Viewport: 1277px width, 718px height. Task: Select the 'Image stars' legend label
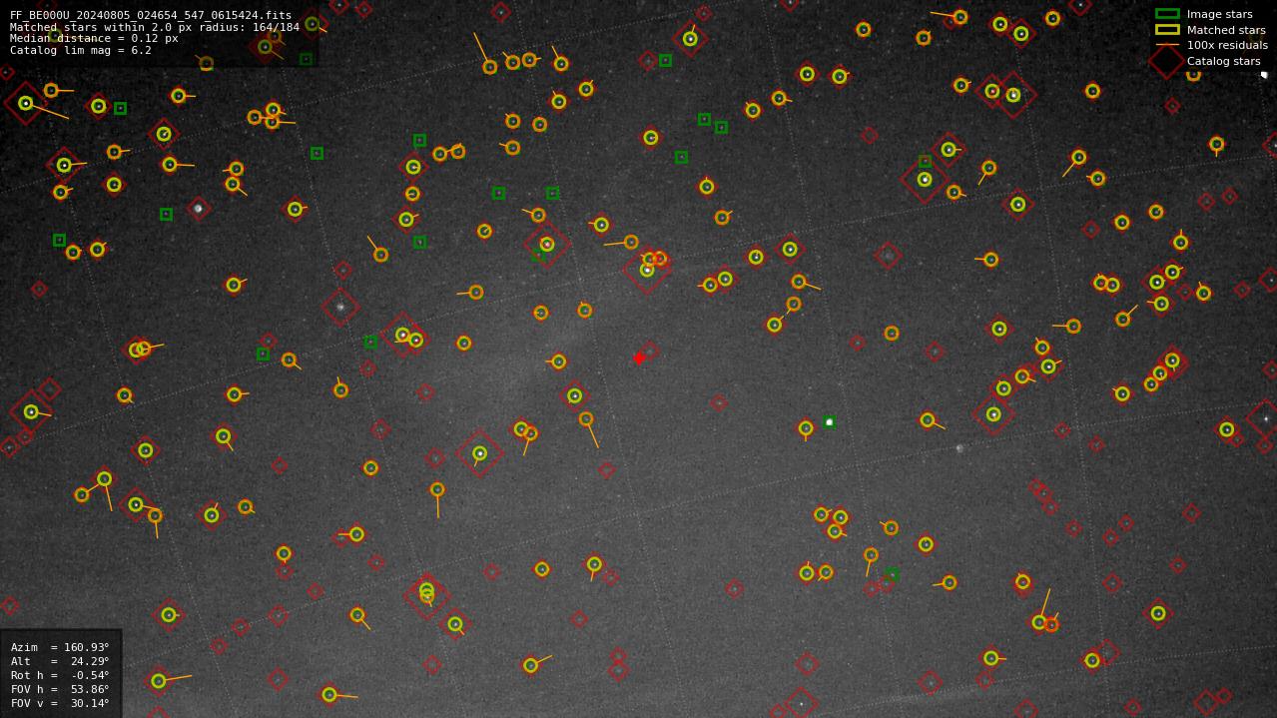pos(1219,14)
